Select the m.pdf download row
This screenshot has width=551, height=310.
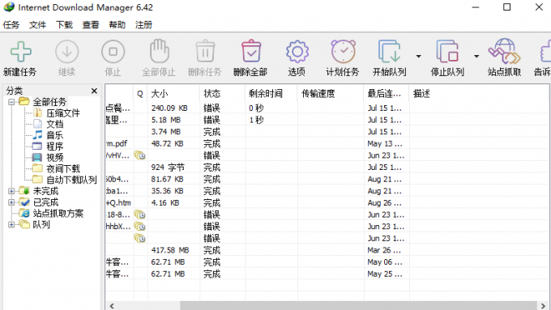327,143
